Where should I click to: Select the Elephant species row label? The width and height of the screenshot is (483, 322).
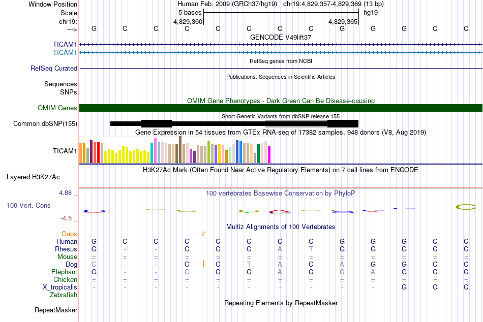[64, 272]
